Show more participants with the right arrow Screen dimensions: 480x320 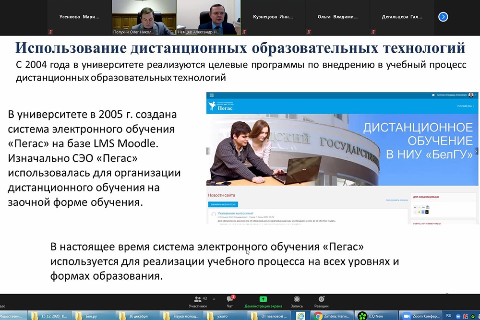(x=443, y=17)
